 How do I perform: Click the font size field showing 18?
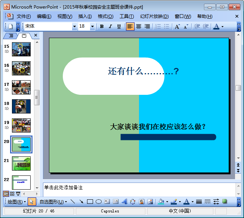pos(84,26)
